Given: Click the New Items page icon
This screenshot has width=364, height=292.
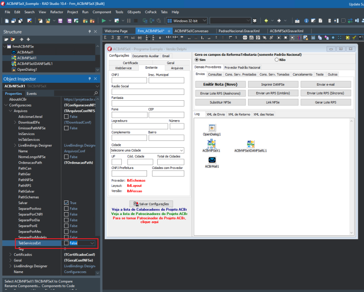Looking at the screenshot, I should 40,21.
